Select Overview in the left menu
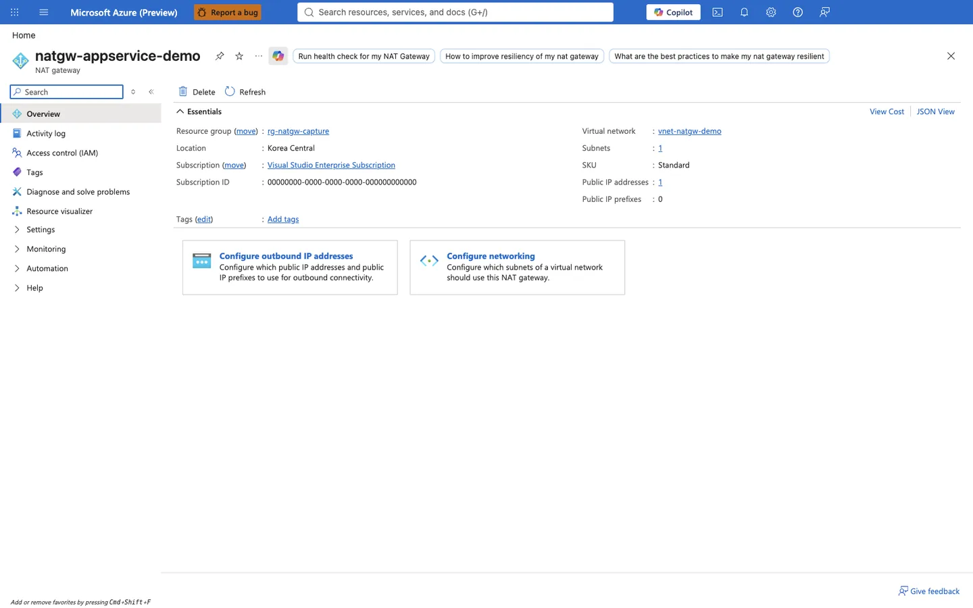Viewport: 973px width, 608px height. click(81, 113)
